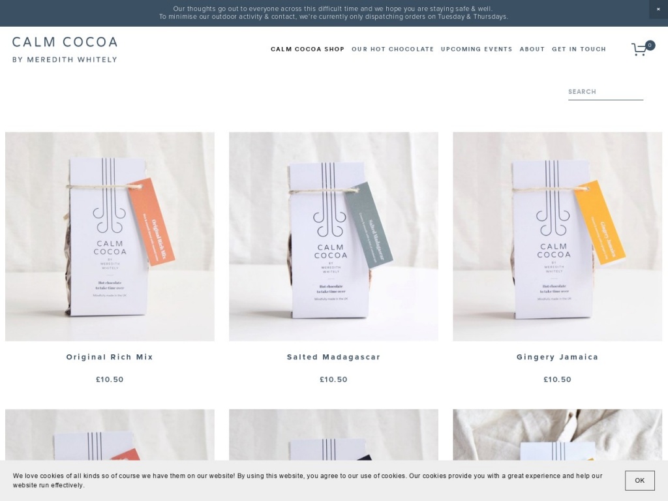Image resolution: width=668 pixels, height=501 pixels.
Task: Dismiss the announcement banner with the X
Action: (x=658, y=9)
